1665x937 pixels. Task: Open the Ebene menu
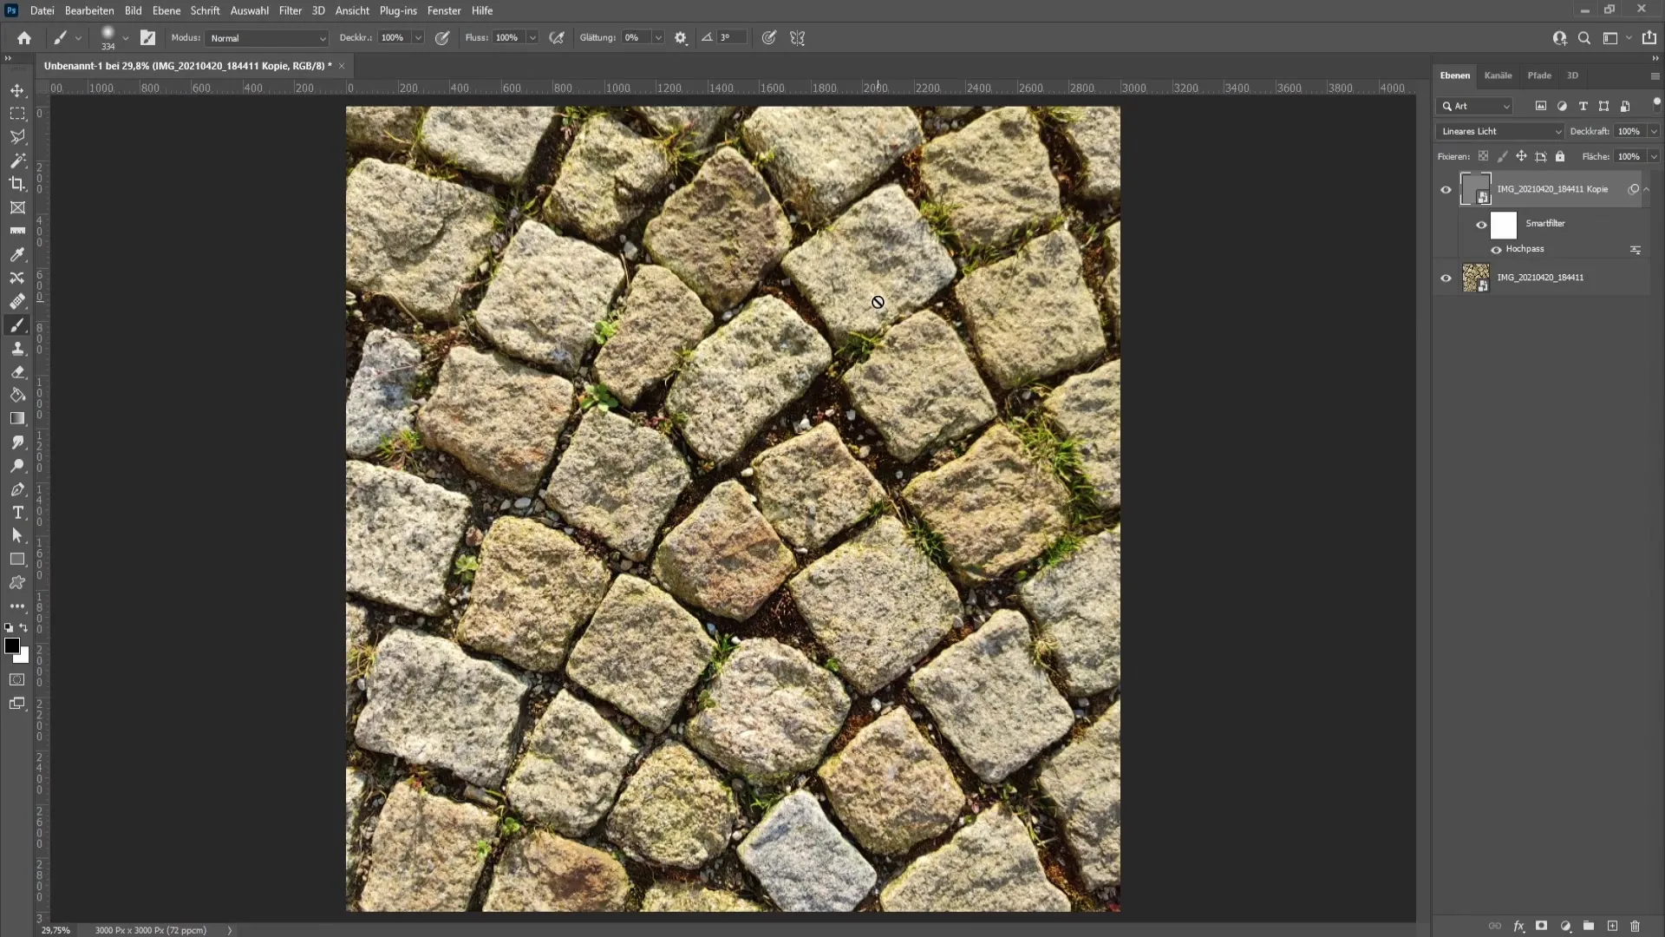pyautogui.click(x=164, y=10)
